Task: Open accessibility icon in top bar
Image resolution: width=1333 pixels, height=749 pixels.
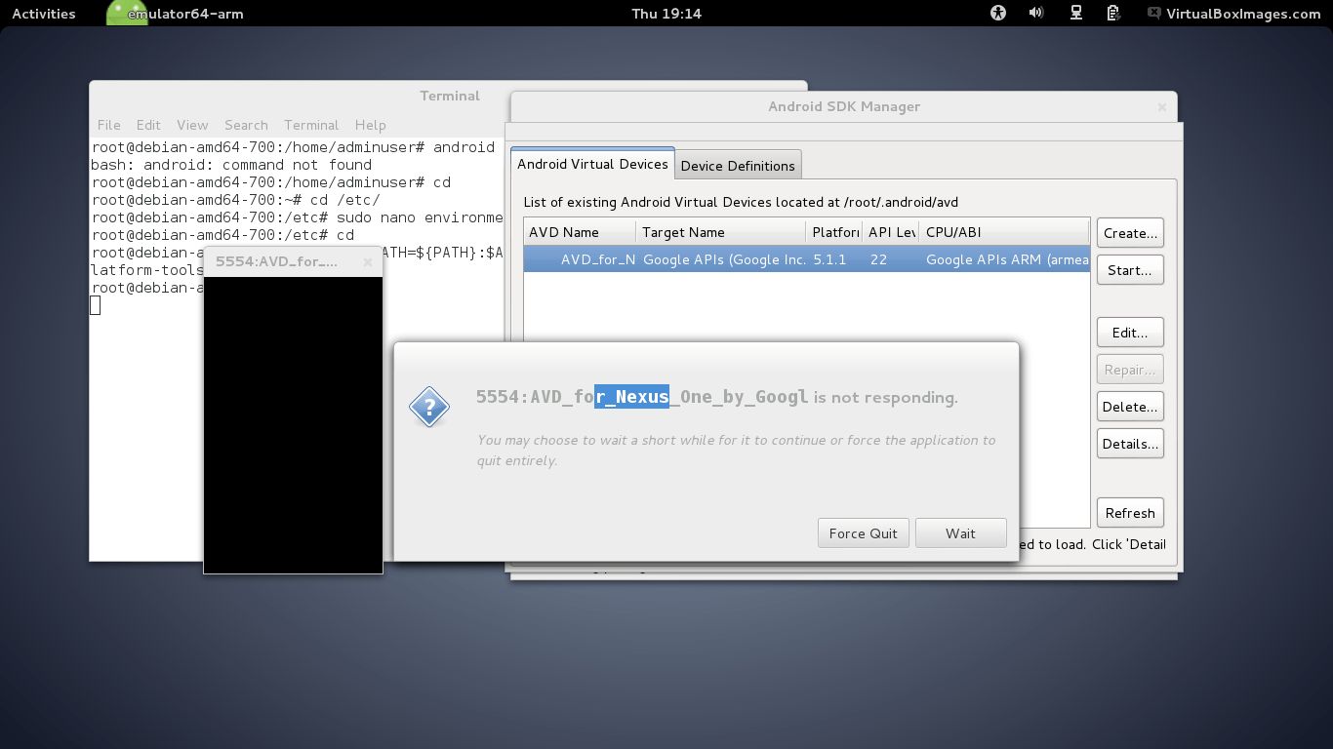Action: click(997, 14)
